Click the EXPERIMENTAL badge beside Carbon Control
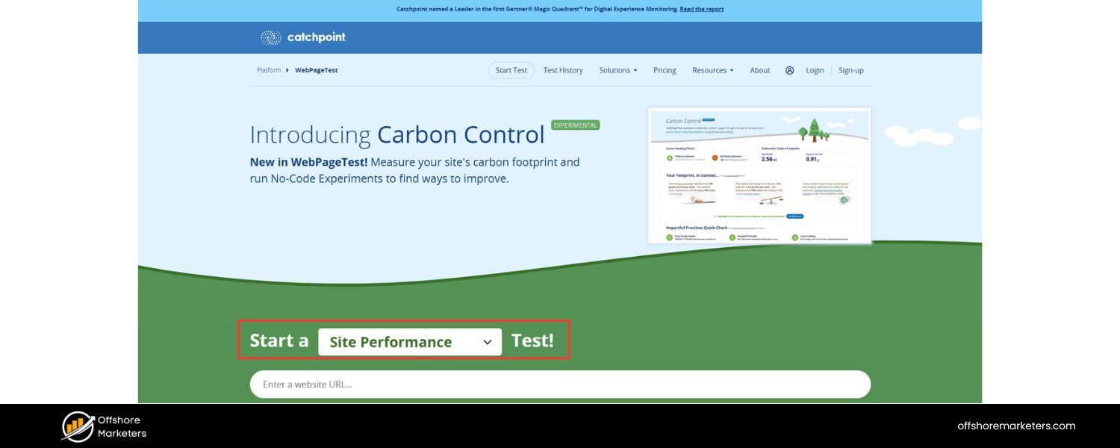This screenshot has height=448, width=1120. 575,125
